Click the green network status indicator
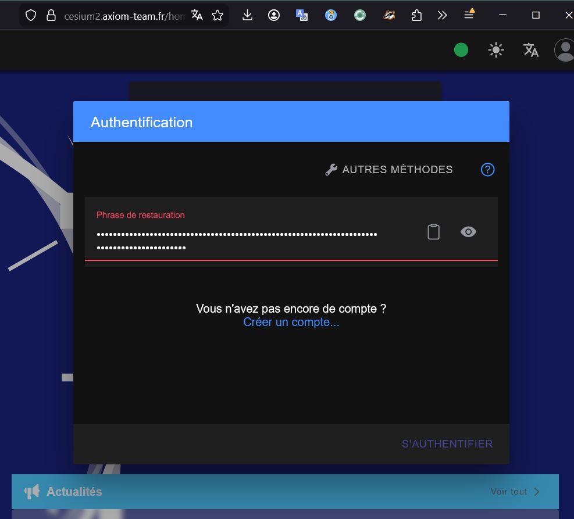 (x=461, y=51)
